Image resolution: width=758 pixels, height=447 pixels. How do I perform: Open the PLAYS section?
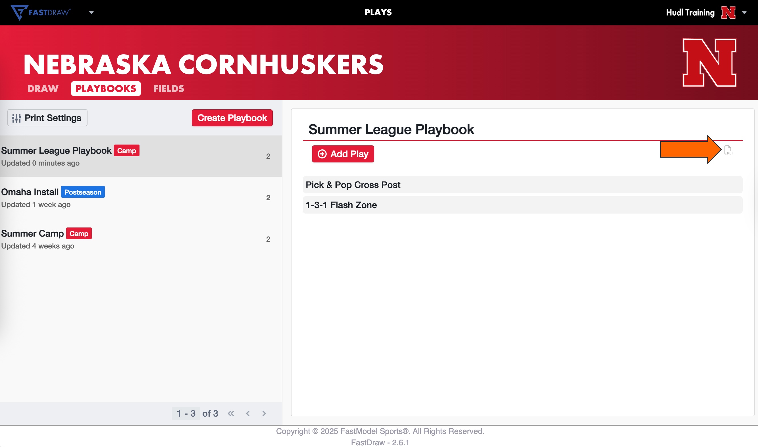pos(378,12)
